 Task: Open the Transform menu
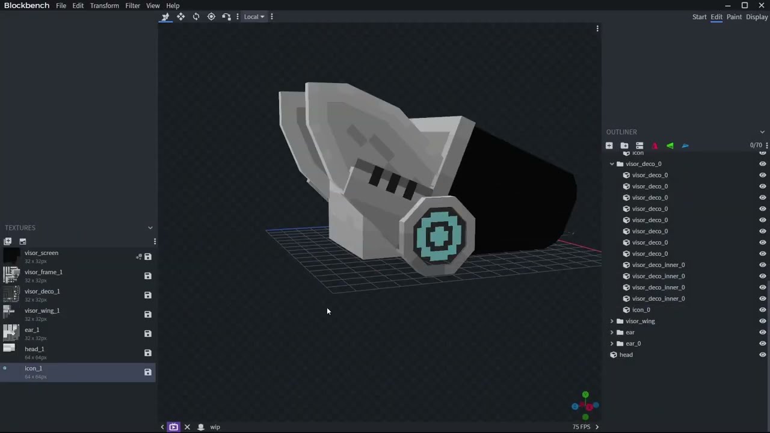105,5
